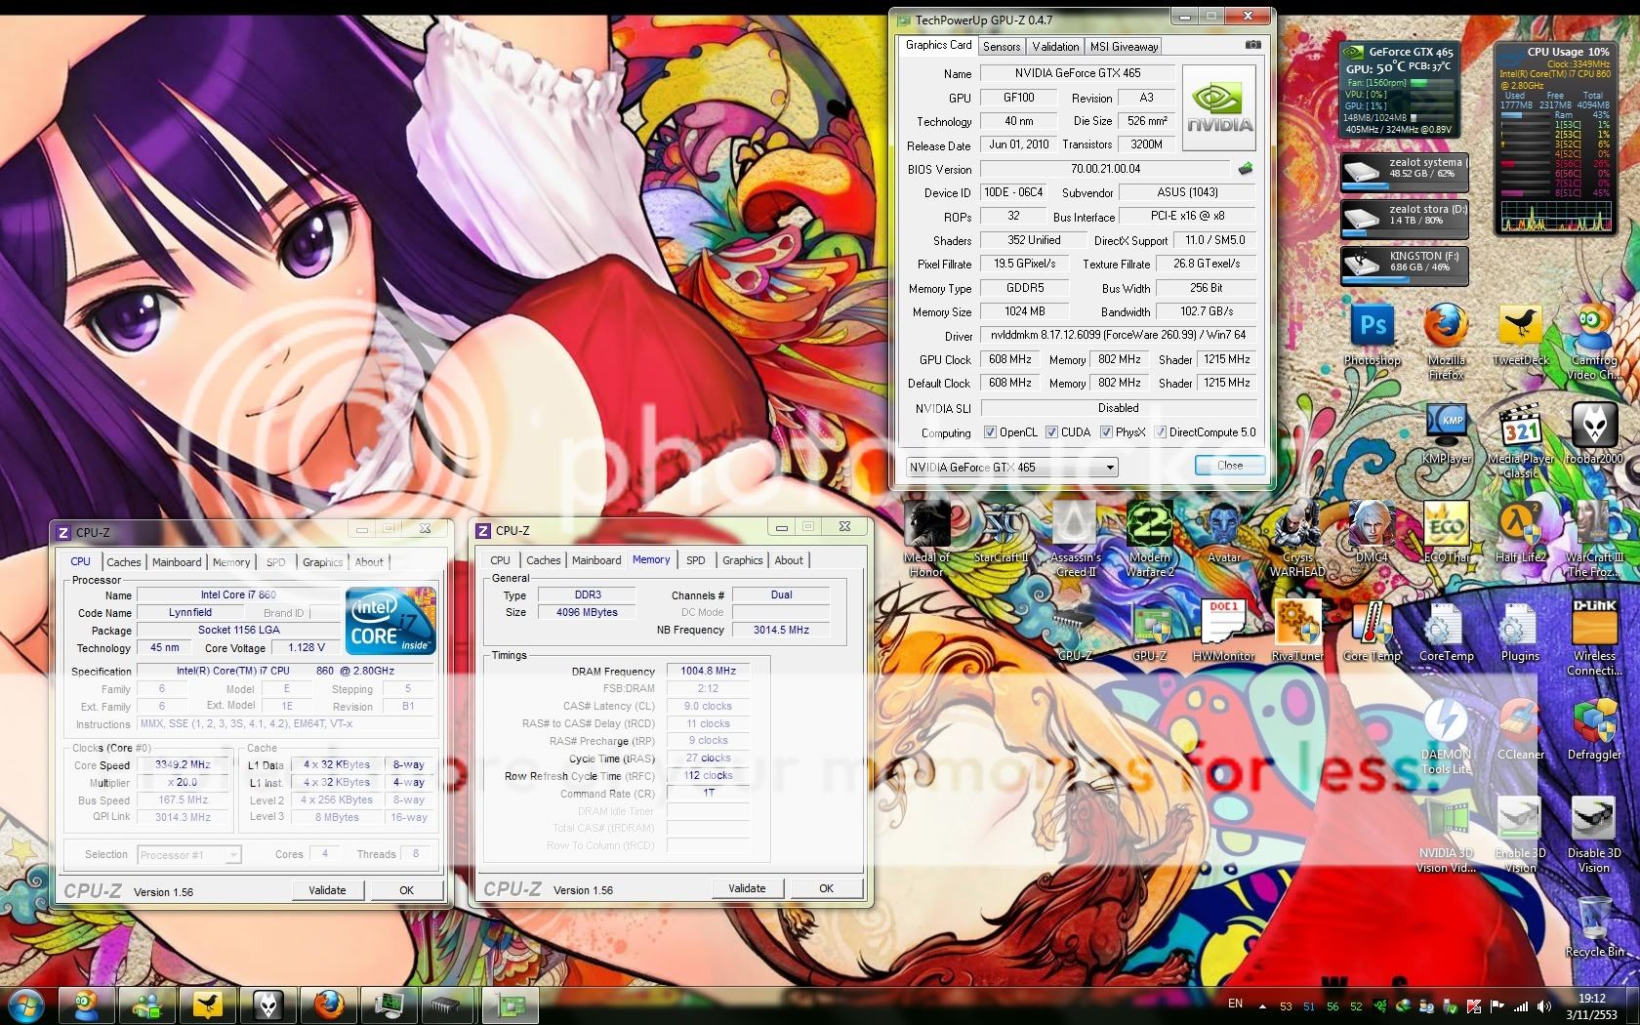The width and height of the screenshot is (1640, 1025).
Task: Open RivaTuner desktop shortcut
Action: pyautogui.click(x=1297, y=625)
